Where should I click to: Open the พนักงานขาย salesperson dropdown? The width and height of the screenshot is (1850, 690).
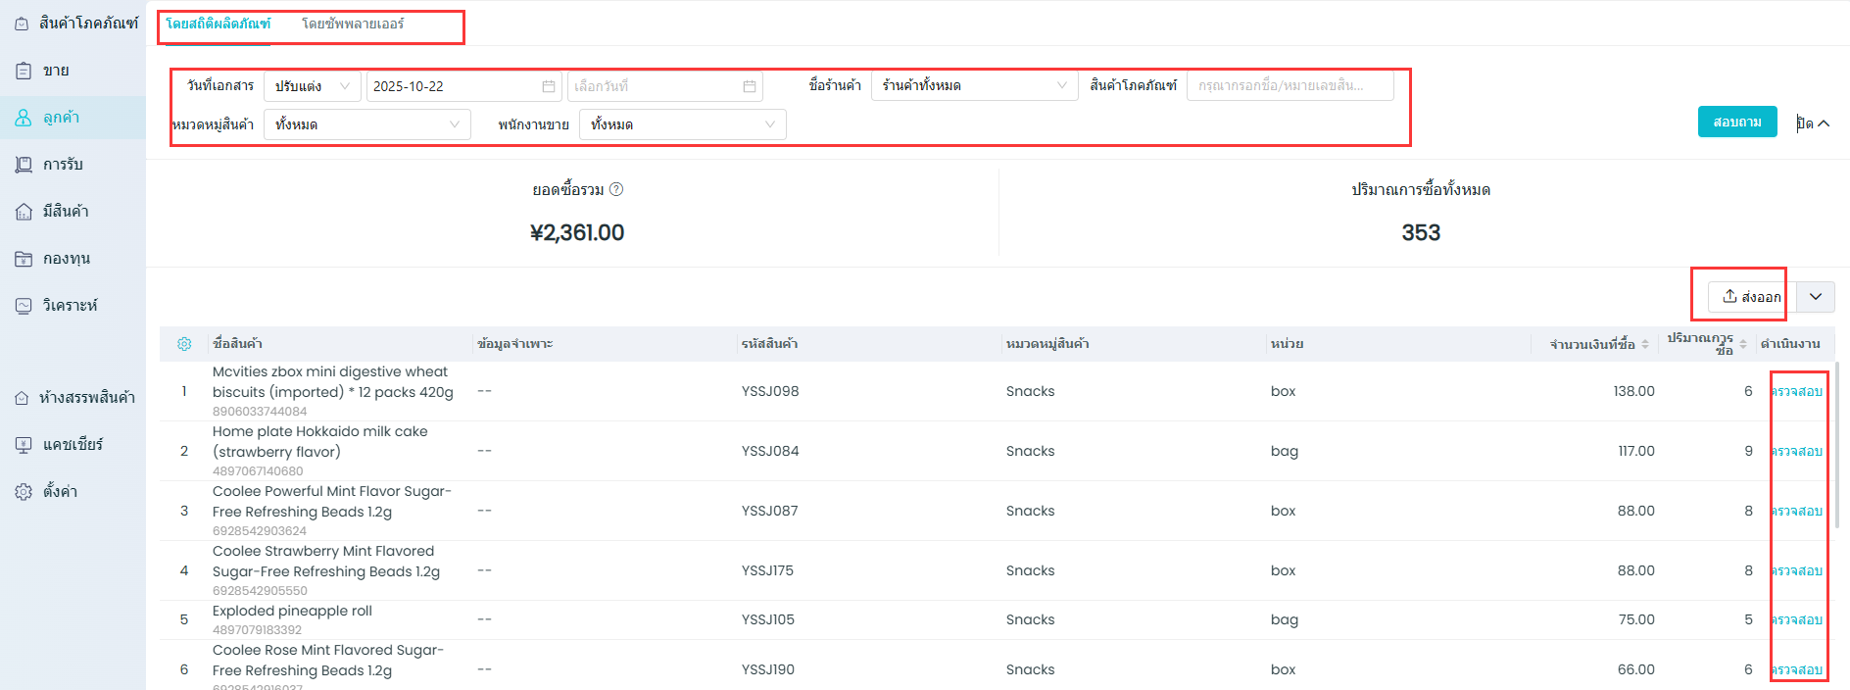682,124
